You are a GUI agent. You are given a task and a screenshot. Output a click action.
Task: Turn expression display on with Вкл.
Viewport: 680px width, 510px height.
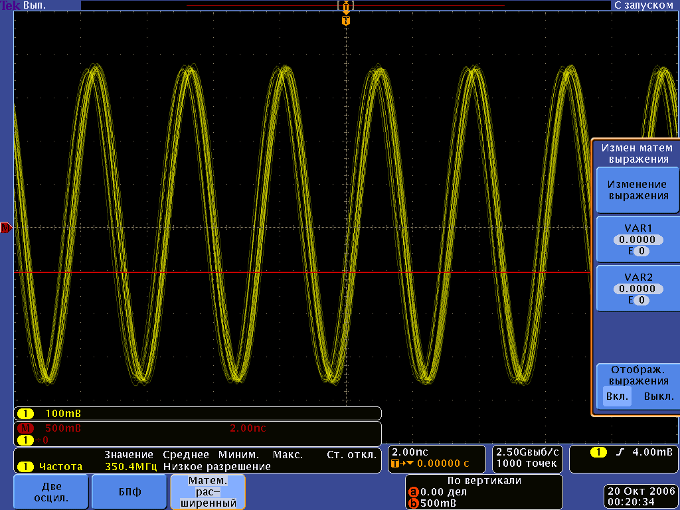(x=617, y=396)
